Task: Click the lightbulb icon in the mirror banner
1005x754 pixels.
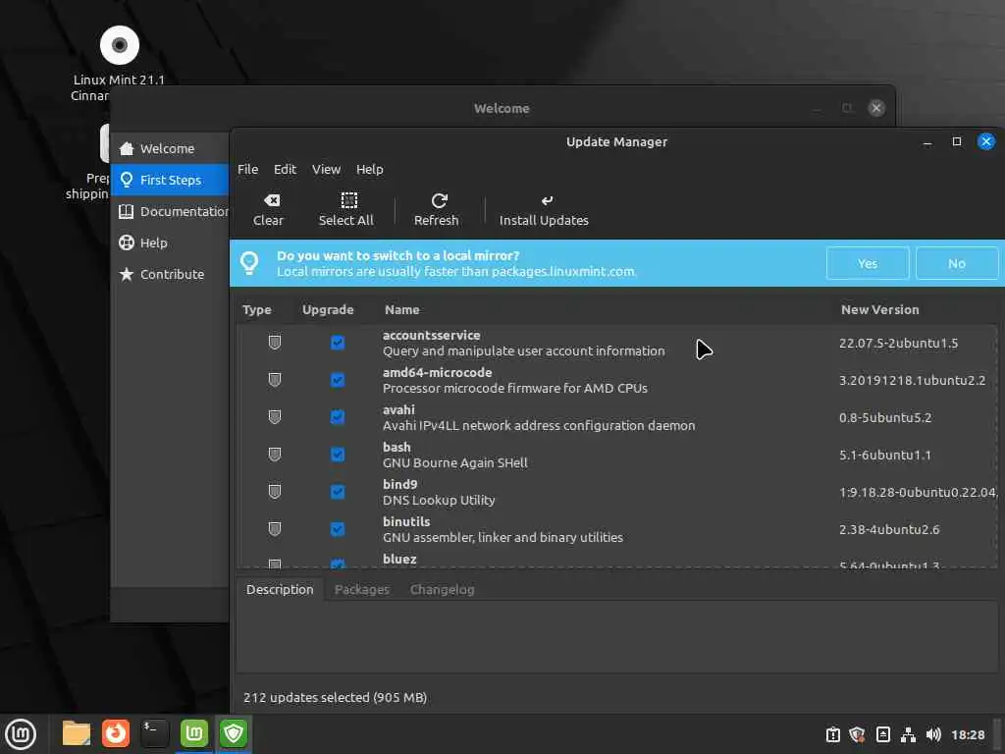Action: point(249,263)
